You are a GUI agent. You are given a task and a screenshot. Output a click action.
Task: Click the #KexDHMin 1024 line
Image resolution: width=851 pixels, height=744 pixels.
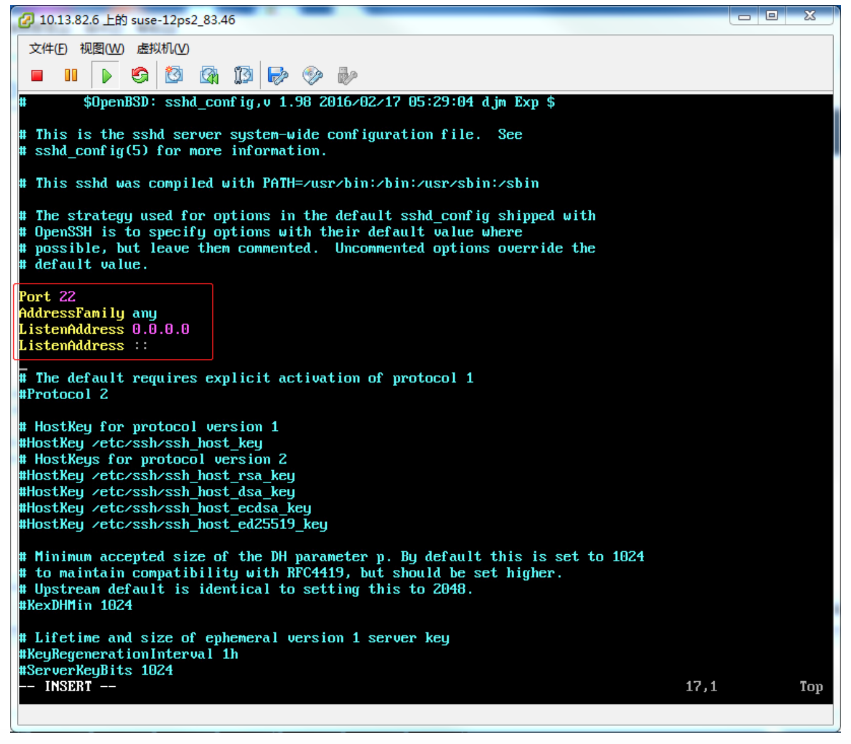pos(76,606)
